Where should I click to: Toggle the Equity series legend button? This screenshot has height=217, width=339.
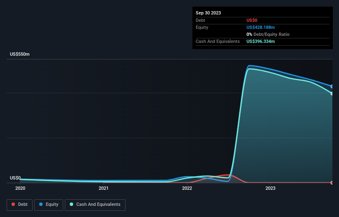tap(49, 205)
